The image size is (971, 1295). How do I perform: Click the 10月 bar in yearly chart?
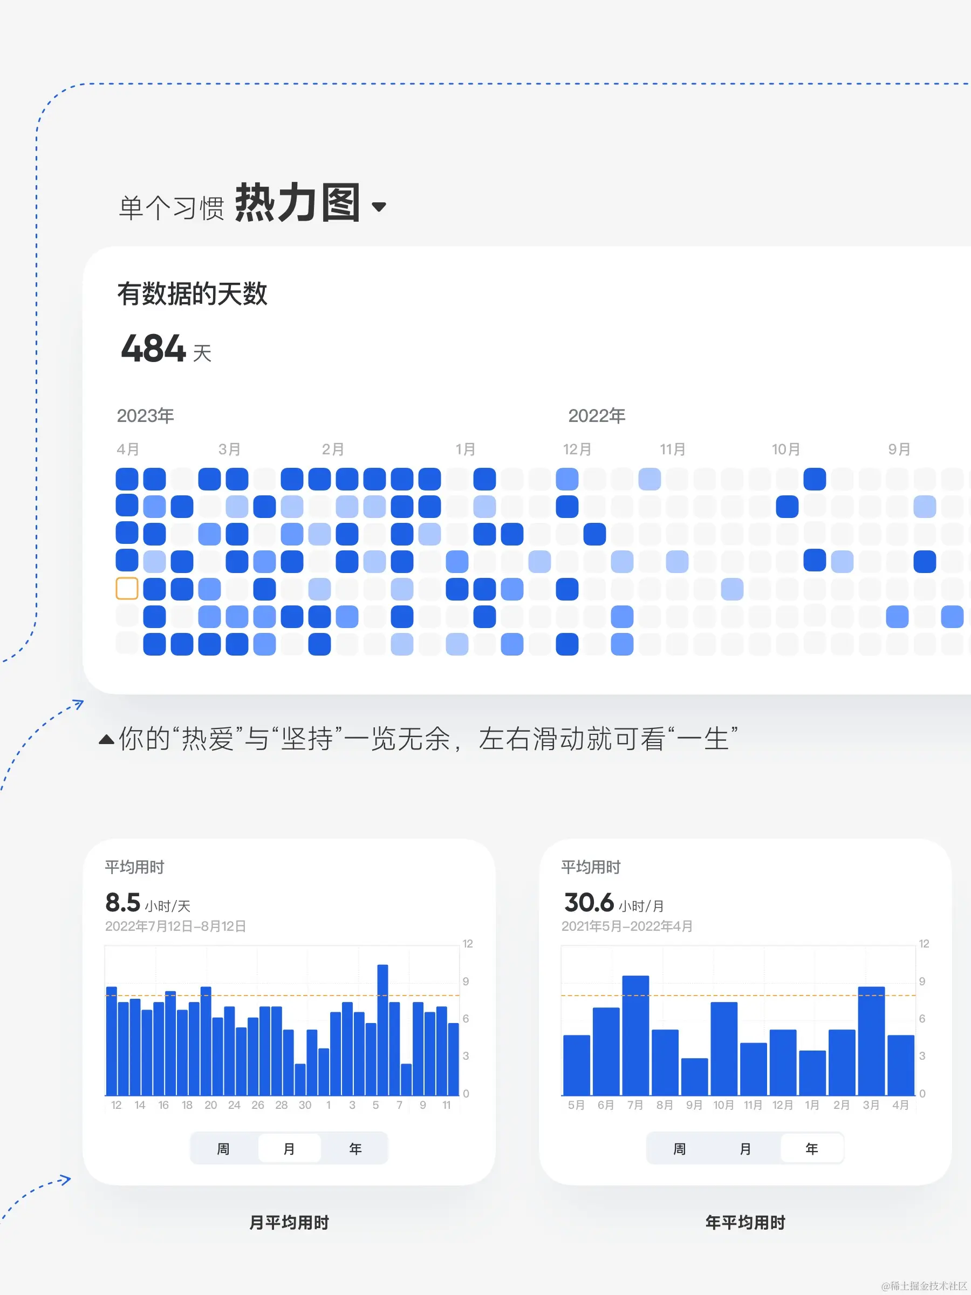tap(724, 1048)
